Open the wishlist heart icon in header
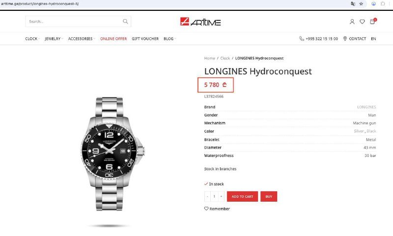Viewport: 393px width, 236px height. [x=362, y=22]
